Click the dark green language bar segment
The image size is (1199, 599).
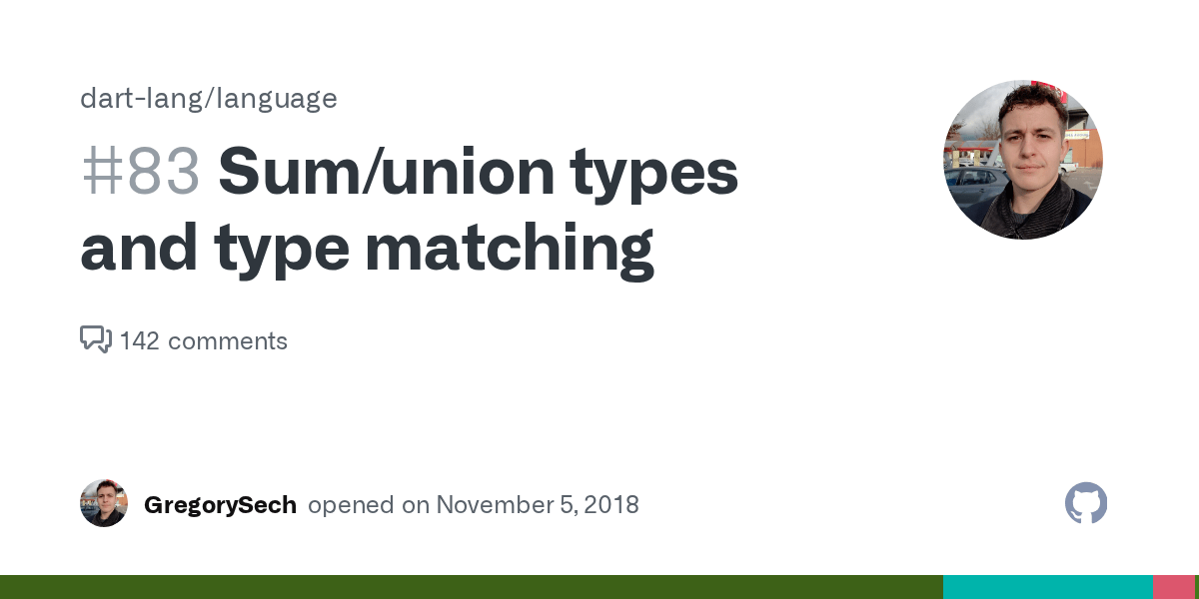[470, 587]
